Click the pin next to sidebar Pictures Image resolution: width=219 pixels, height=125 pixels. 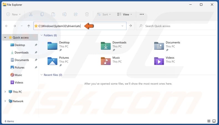tap(36, 67)
